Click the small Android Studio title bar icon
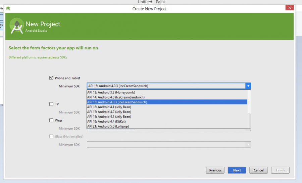 coord(8,8)
